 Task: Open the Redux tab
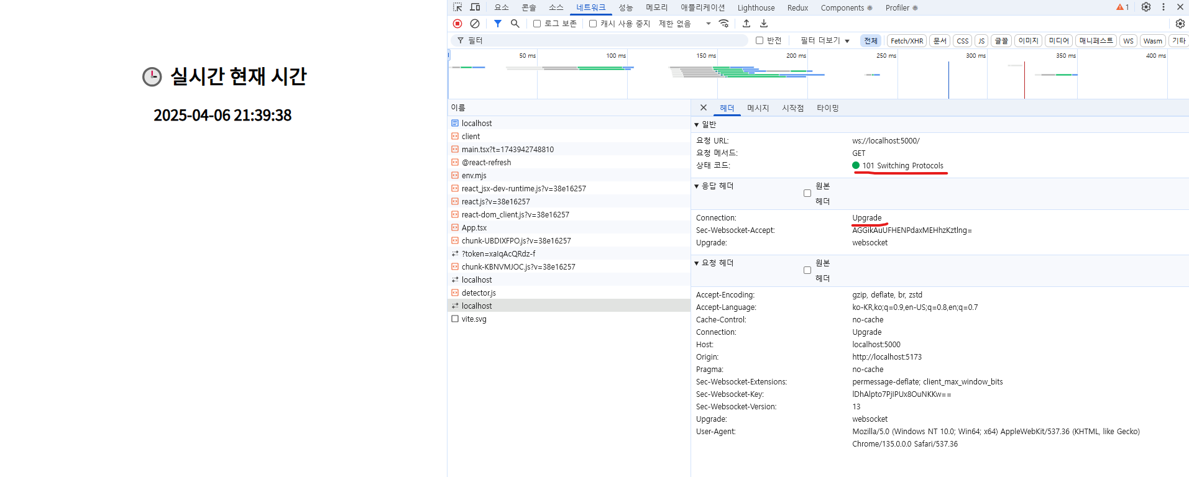(798, 7)
